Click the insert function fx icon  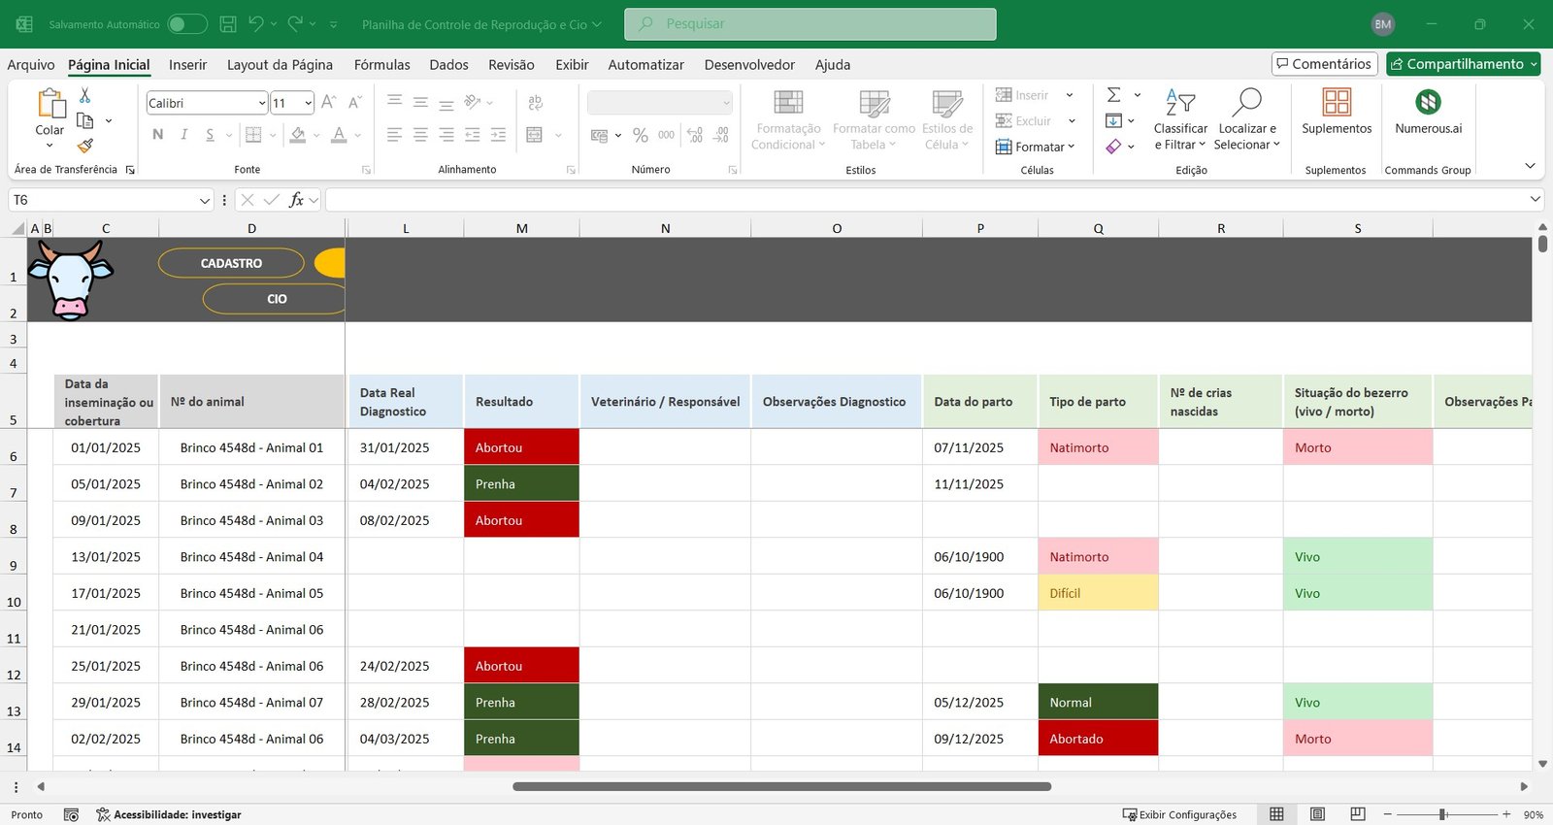tap(296, 200)
